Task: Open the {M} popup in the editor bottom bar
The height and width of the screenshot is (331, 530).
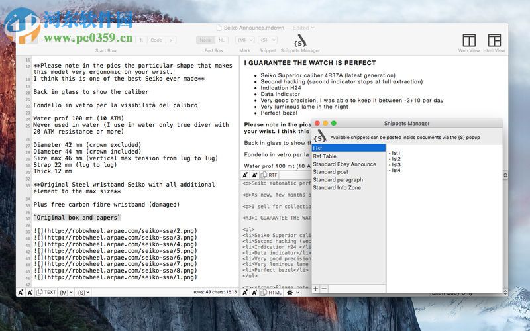Action: 66,292
